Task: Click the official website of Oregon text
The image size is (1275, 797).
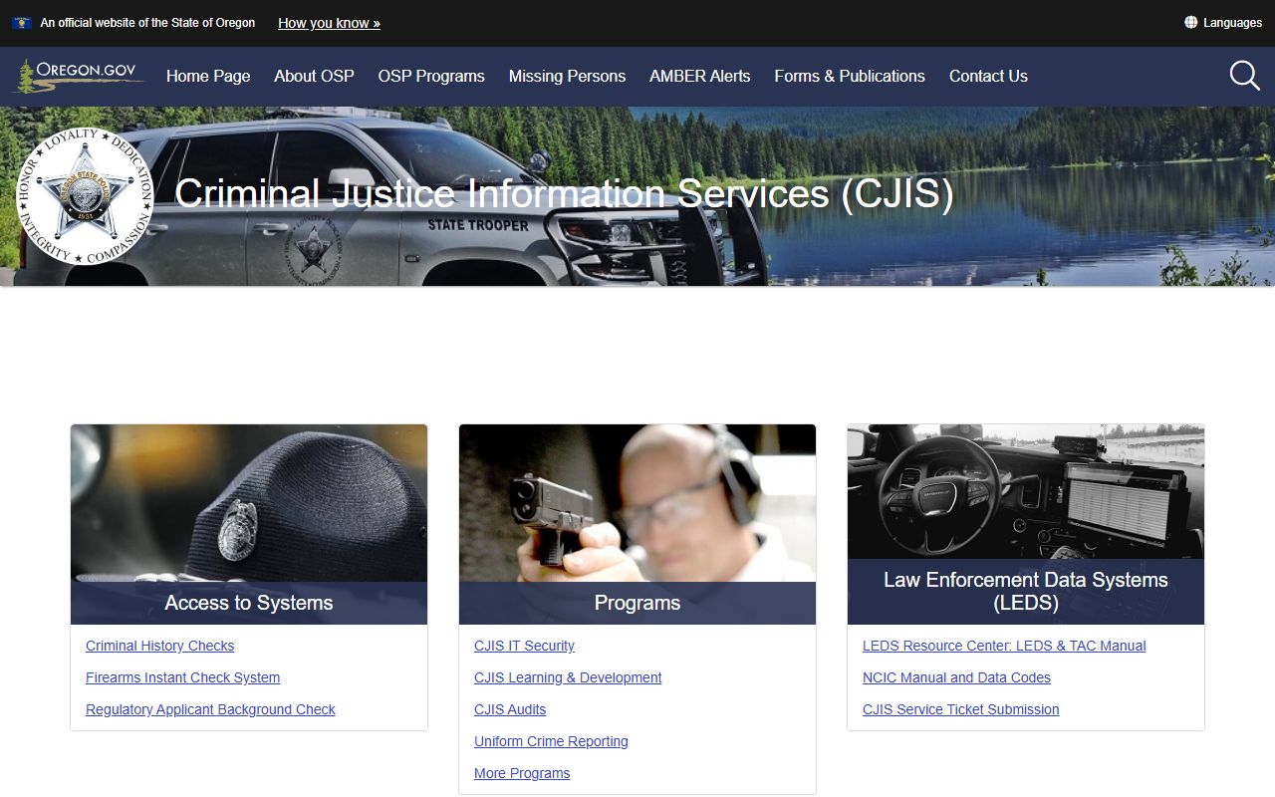Action: pos(147,23)
